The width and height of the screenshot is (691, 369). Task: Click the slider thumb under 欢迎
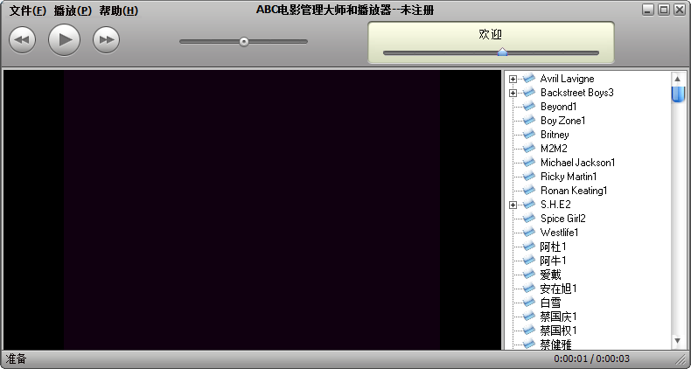click(x=502, y=52)
